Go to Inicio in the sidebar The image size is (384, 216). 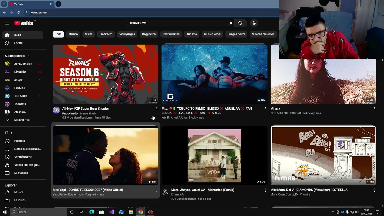click(23, 35)
